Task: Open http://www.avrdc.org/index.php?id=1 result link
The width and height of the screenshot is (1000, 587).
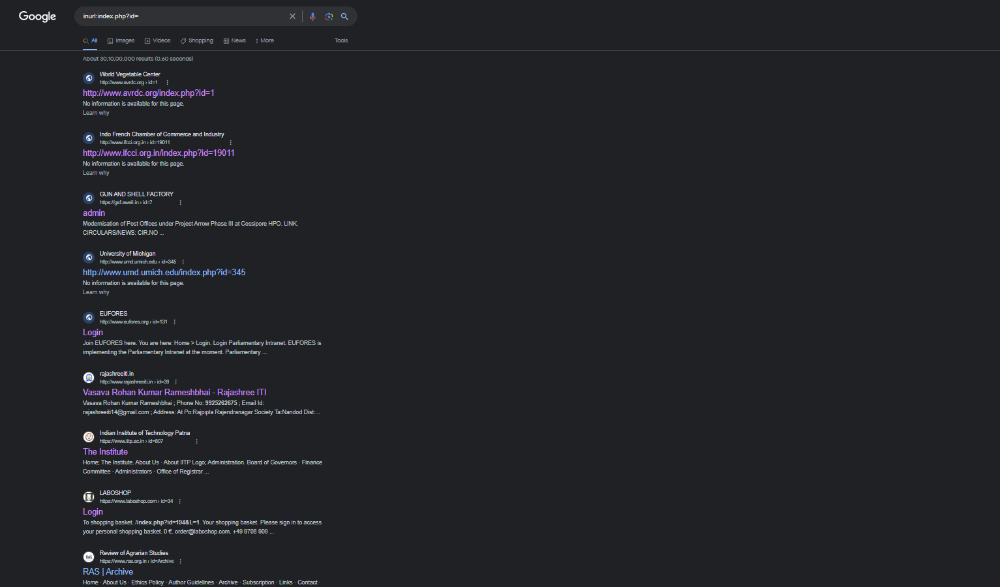Action: [x=149, y=93]
